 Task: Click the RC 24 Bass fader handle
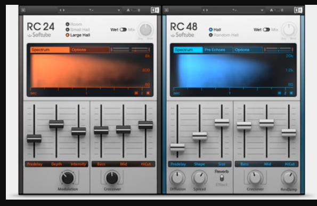(101, 130)
